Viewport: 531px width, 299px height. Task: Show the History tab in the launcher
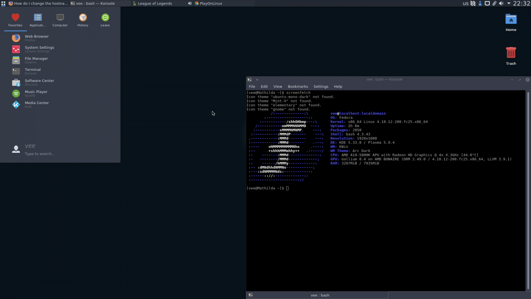tap(83, 20)
